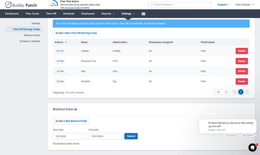Go to the Time Cards tab
This screenshot has height=155, width=260.
[x=32, y=13]
